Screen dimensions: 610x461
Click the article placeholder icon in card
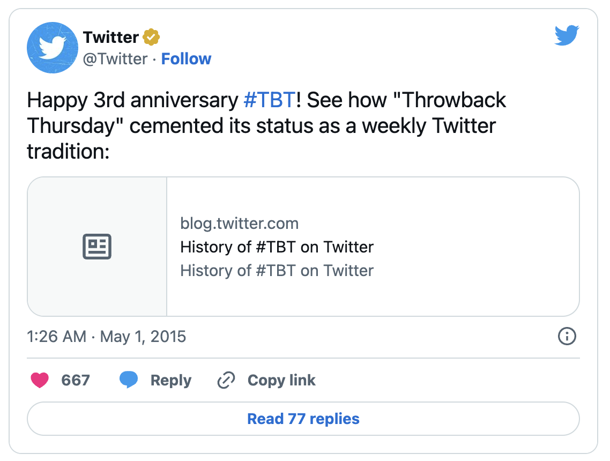point(97,247)
